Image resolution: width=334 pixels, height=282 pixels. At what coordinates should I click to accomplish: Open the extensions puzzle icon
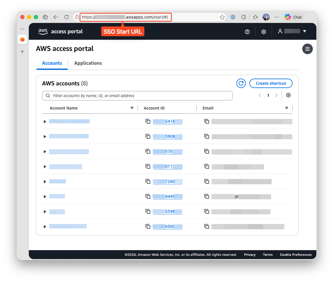tap(243, 17)
